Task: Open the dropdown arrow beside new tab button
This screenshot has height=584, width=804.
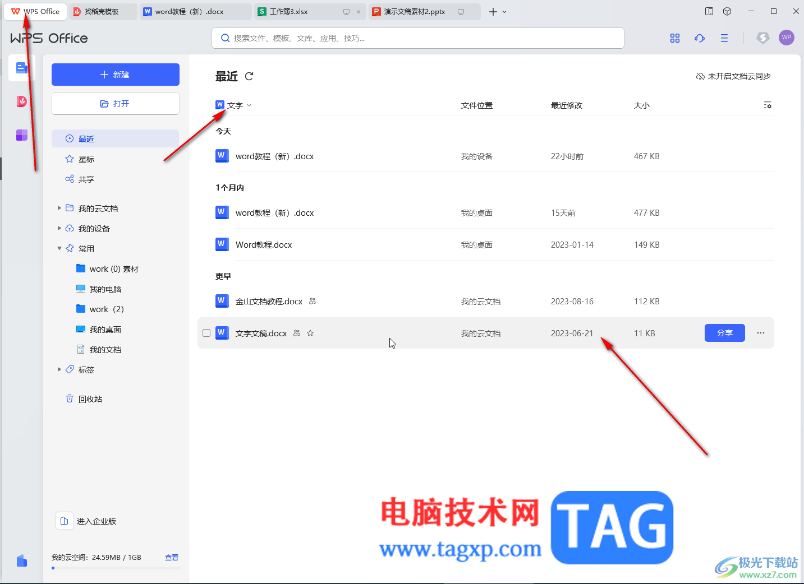Action: (504, 12)
